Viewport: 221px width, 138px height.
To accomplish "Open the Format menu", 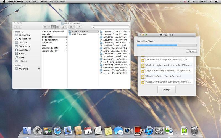I will [x=43, y=2].
